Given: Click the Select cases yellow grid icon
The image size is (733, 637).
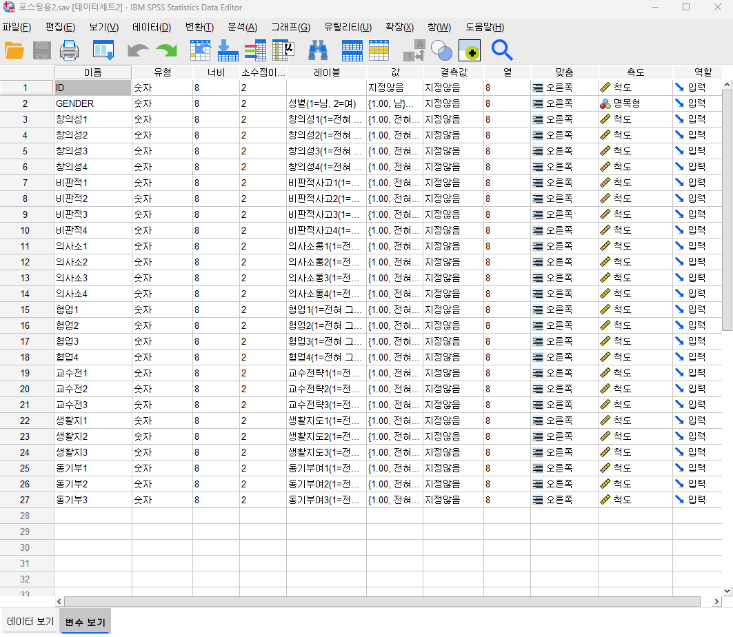Looking at the screenshot, I should coord(379,50).
